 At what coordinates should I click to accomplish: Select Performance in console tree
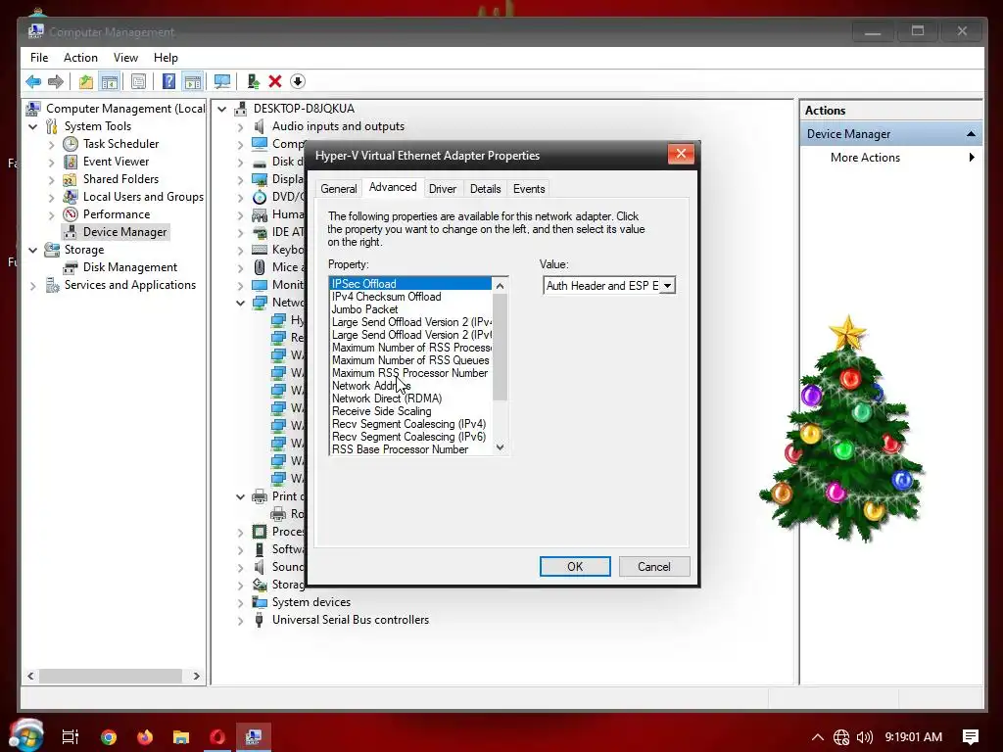point(117,214)
